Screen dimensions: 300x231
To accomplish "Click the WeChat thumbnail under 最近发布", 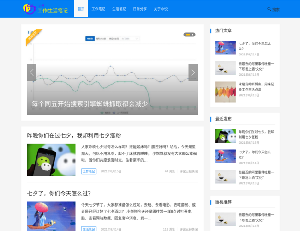I will coord(225,136).
